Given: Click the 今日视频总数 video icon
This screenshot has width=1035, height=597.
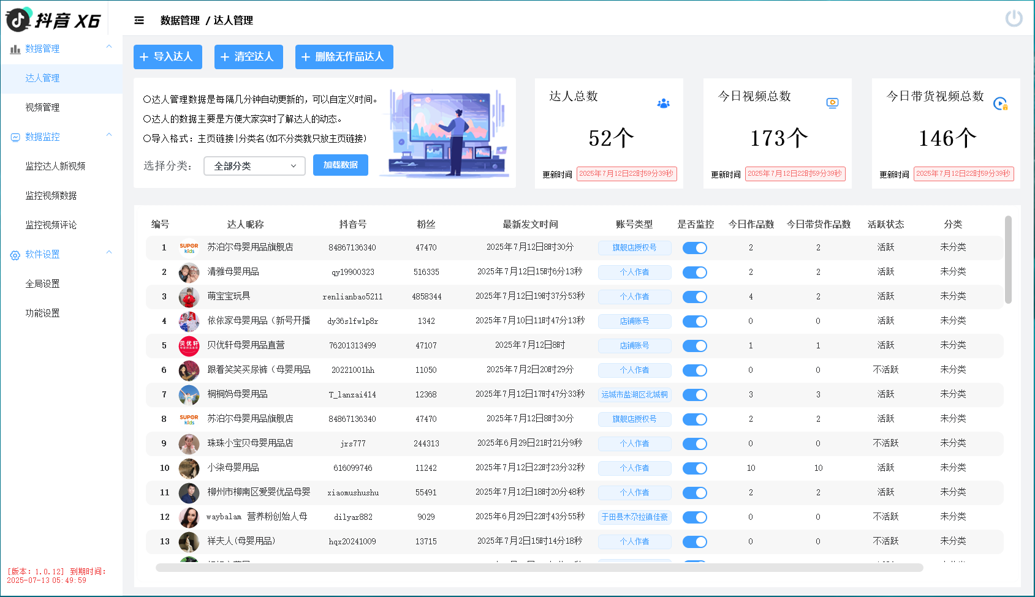Looking at the screenshot, I should coord(832,103).
